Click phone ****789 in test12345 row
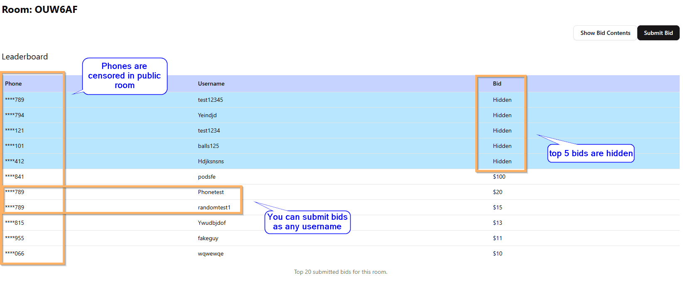The width and height of the screenshot is (683, 295). [x=15, y=100]
